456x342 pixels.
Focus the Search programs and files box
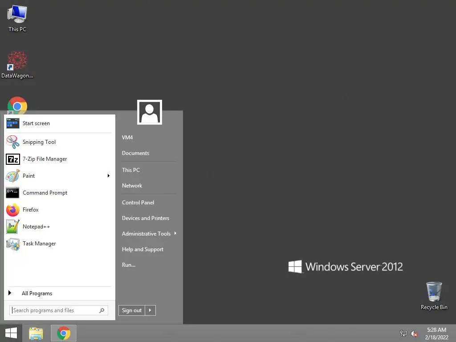coord(58,310)
